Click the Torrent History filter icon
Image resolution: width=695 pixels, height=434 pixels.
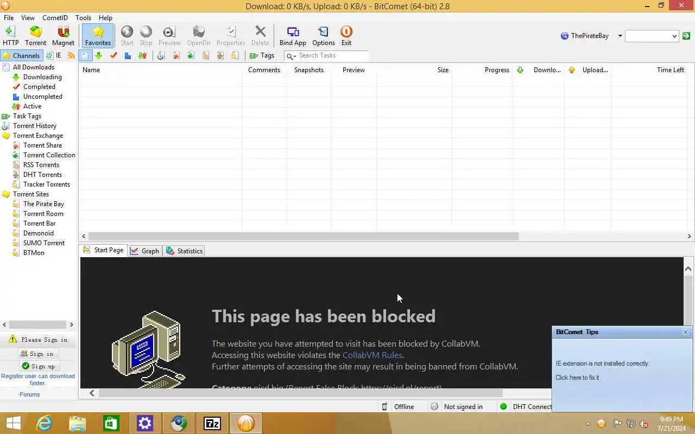[161, 55]
